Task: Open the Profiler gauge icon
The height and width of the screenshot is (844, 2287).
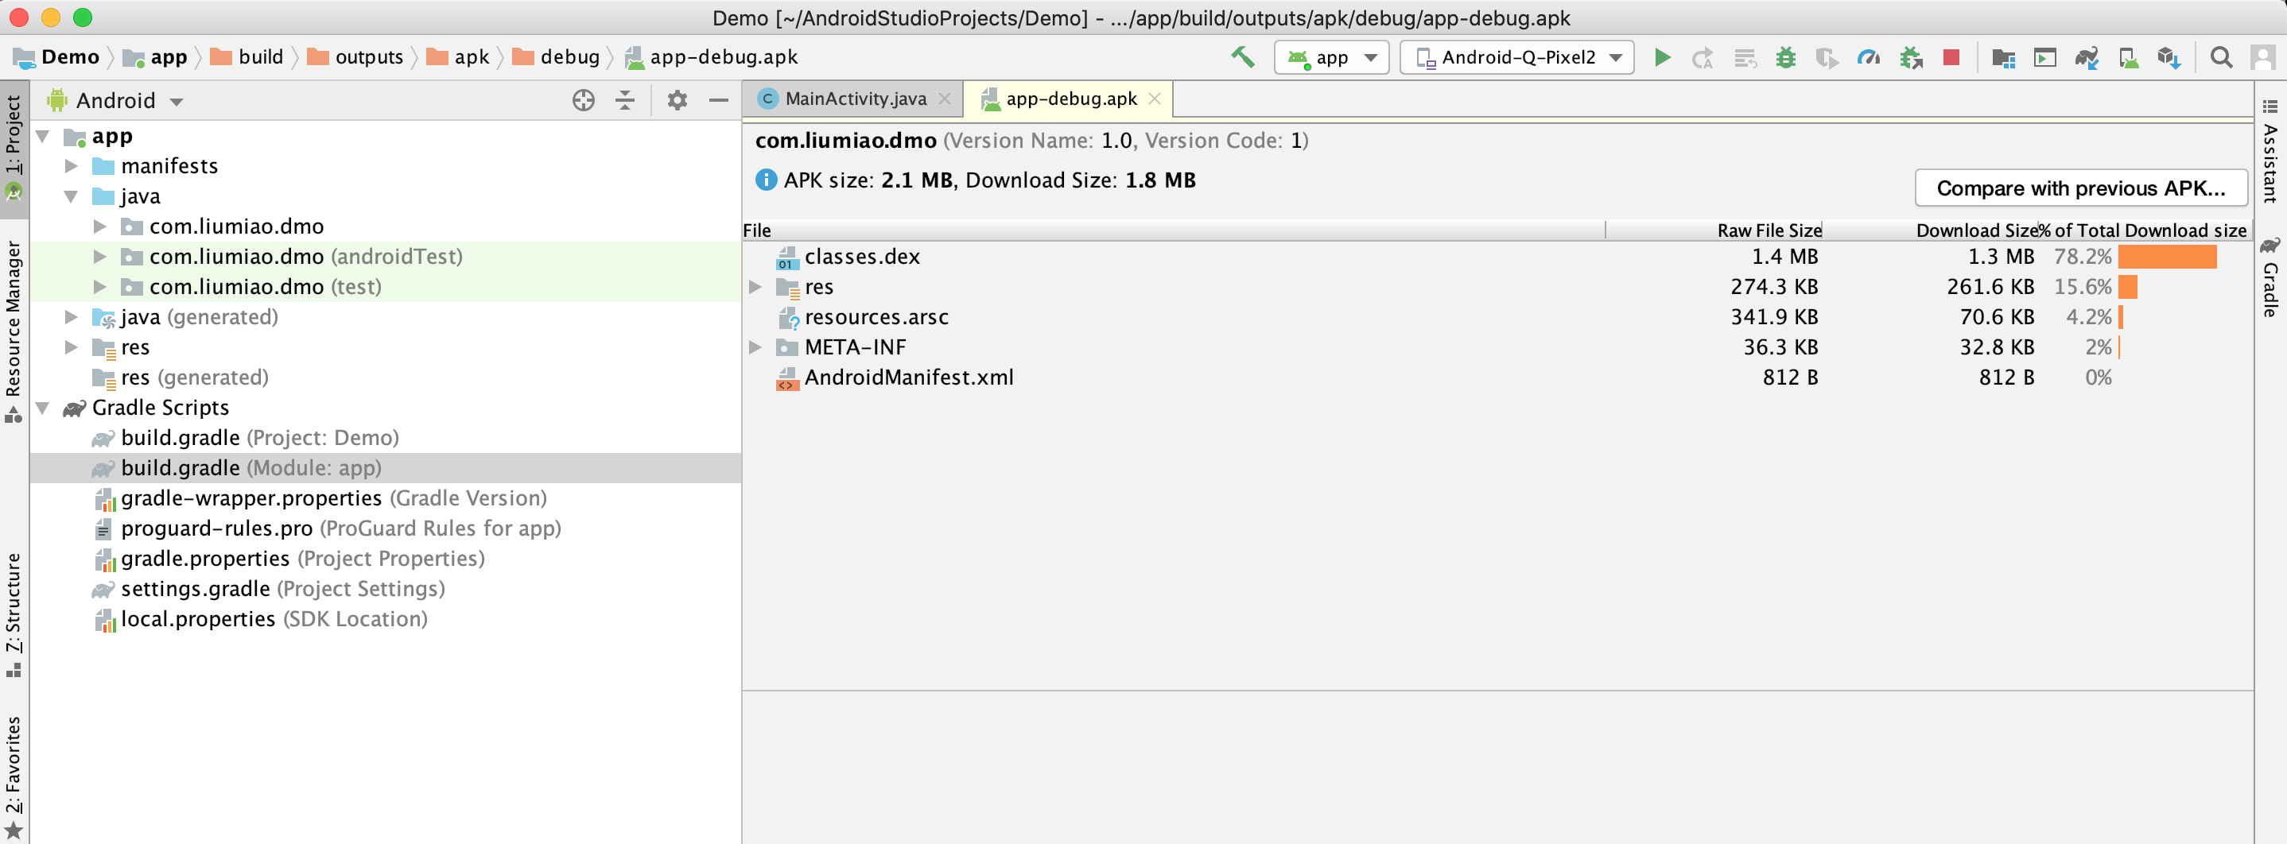Action: 1868,58
